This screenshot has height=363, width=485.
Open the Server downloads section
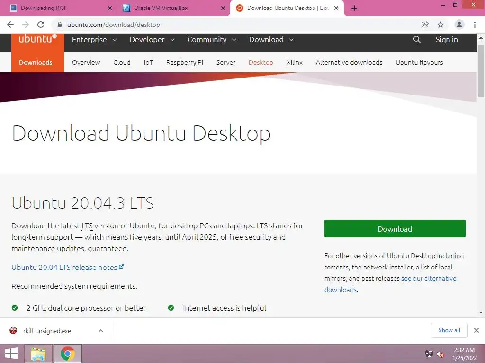click(x=226, y=62)
